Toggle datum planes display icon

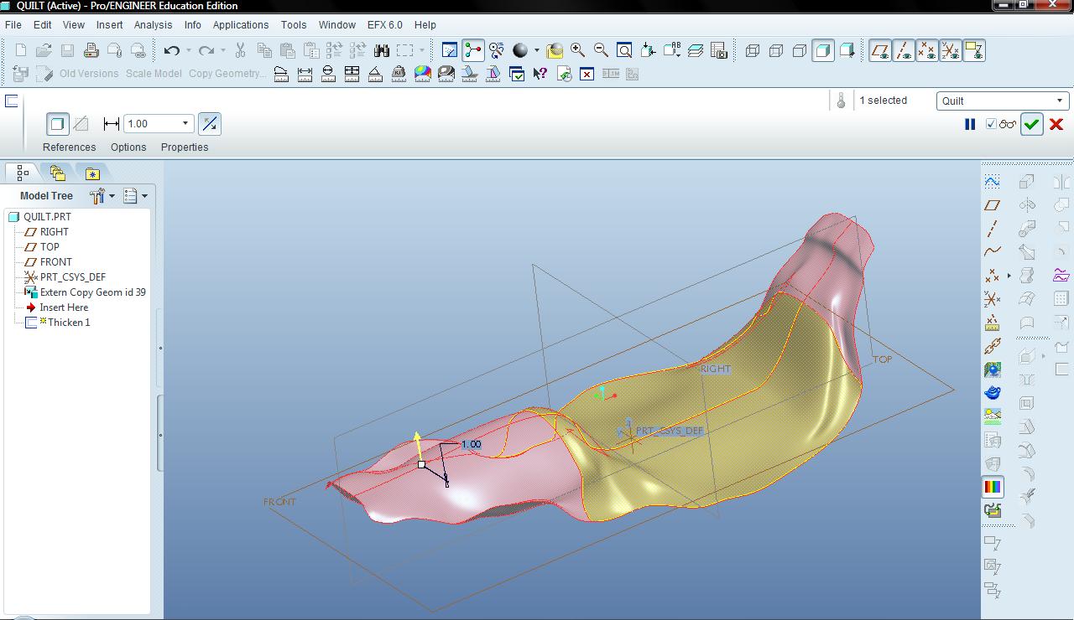tap(879, 50)
